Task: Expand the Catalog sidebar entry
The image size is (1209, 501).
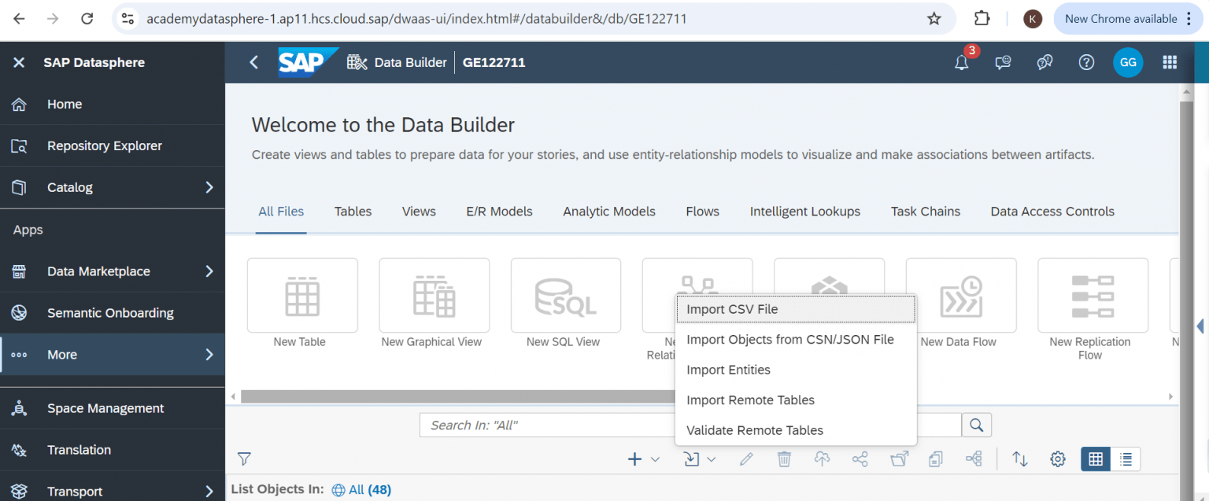Action: pos(209,187)
